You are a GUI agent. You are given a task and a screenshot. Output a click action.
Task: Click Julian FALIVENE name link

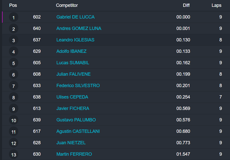(73, 74)
